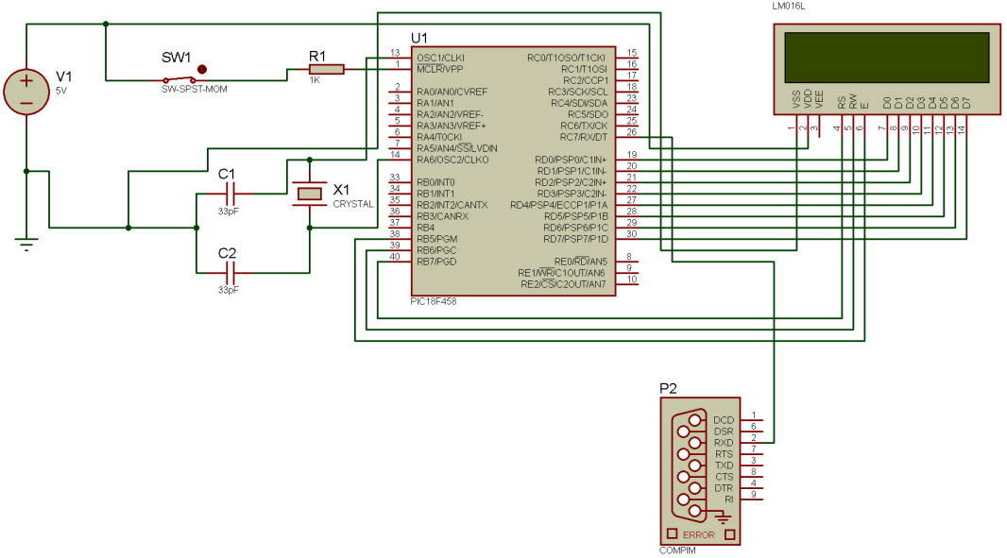Image resolution: width=1007 pixels, height=558 pixels.
Task: Select the U1 component reference label
Action: pos(419,38)
